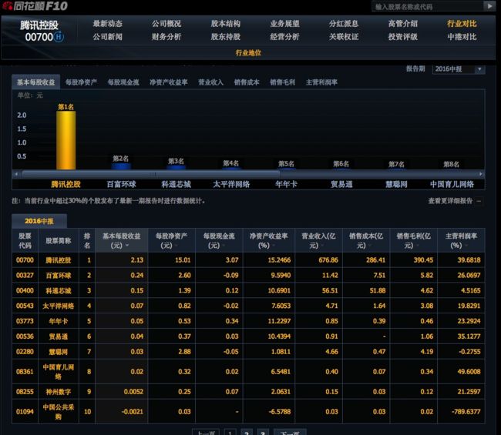Collapse section with dash icon near 查看更详细报告
Image resolution: width=501 pixels, height=435 pixels.
(479, 201)
